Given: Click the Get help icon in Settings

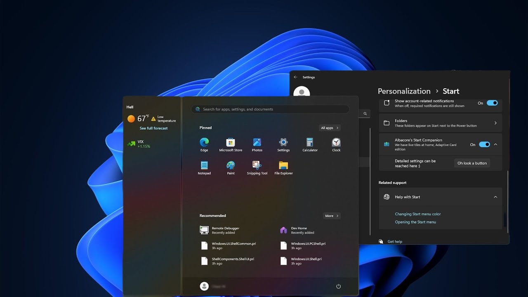Looking at the screenshot, I should point(381,241).
